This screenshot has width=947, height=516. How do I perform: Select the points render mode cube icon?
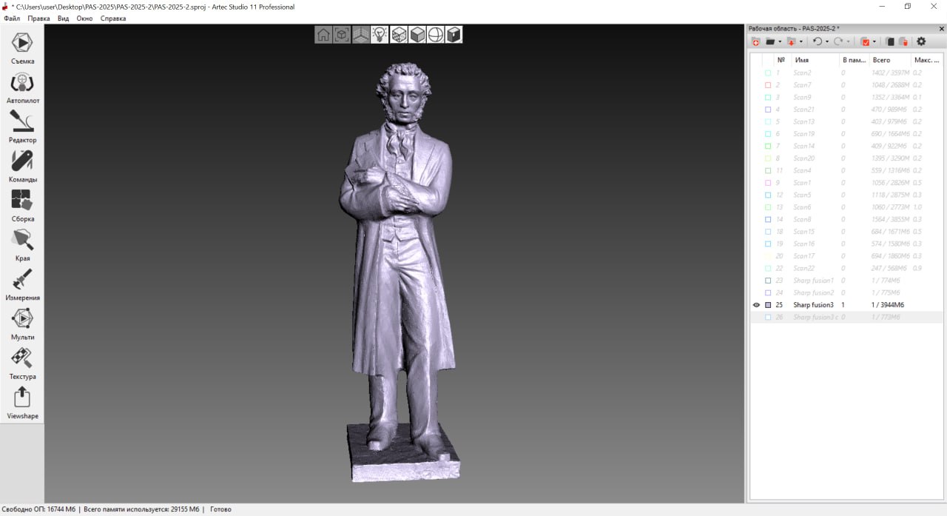tap(399, 35)
